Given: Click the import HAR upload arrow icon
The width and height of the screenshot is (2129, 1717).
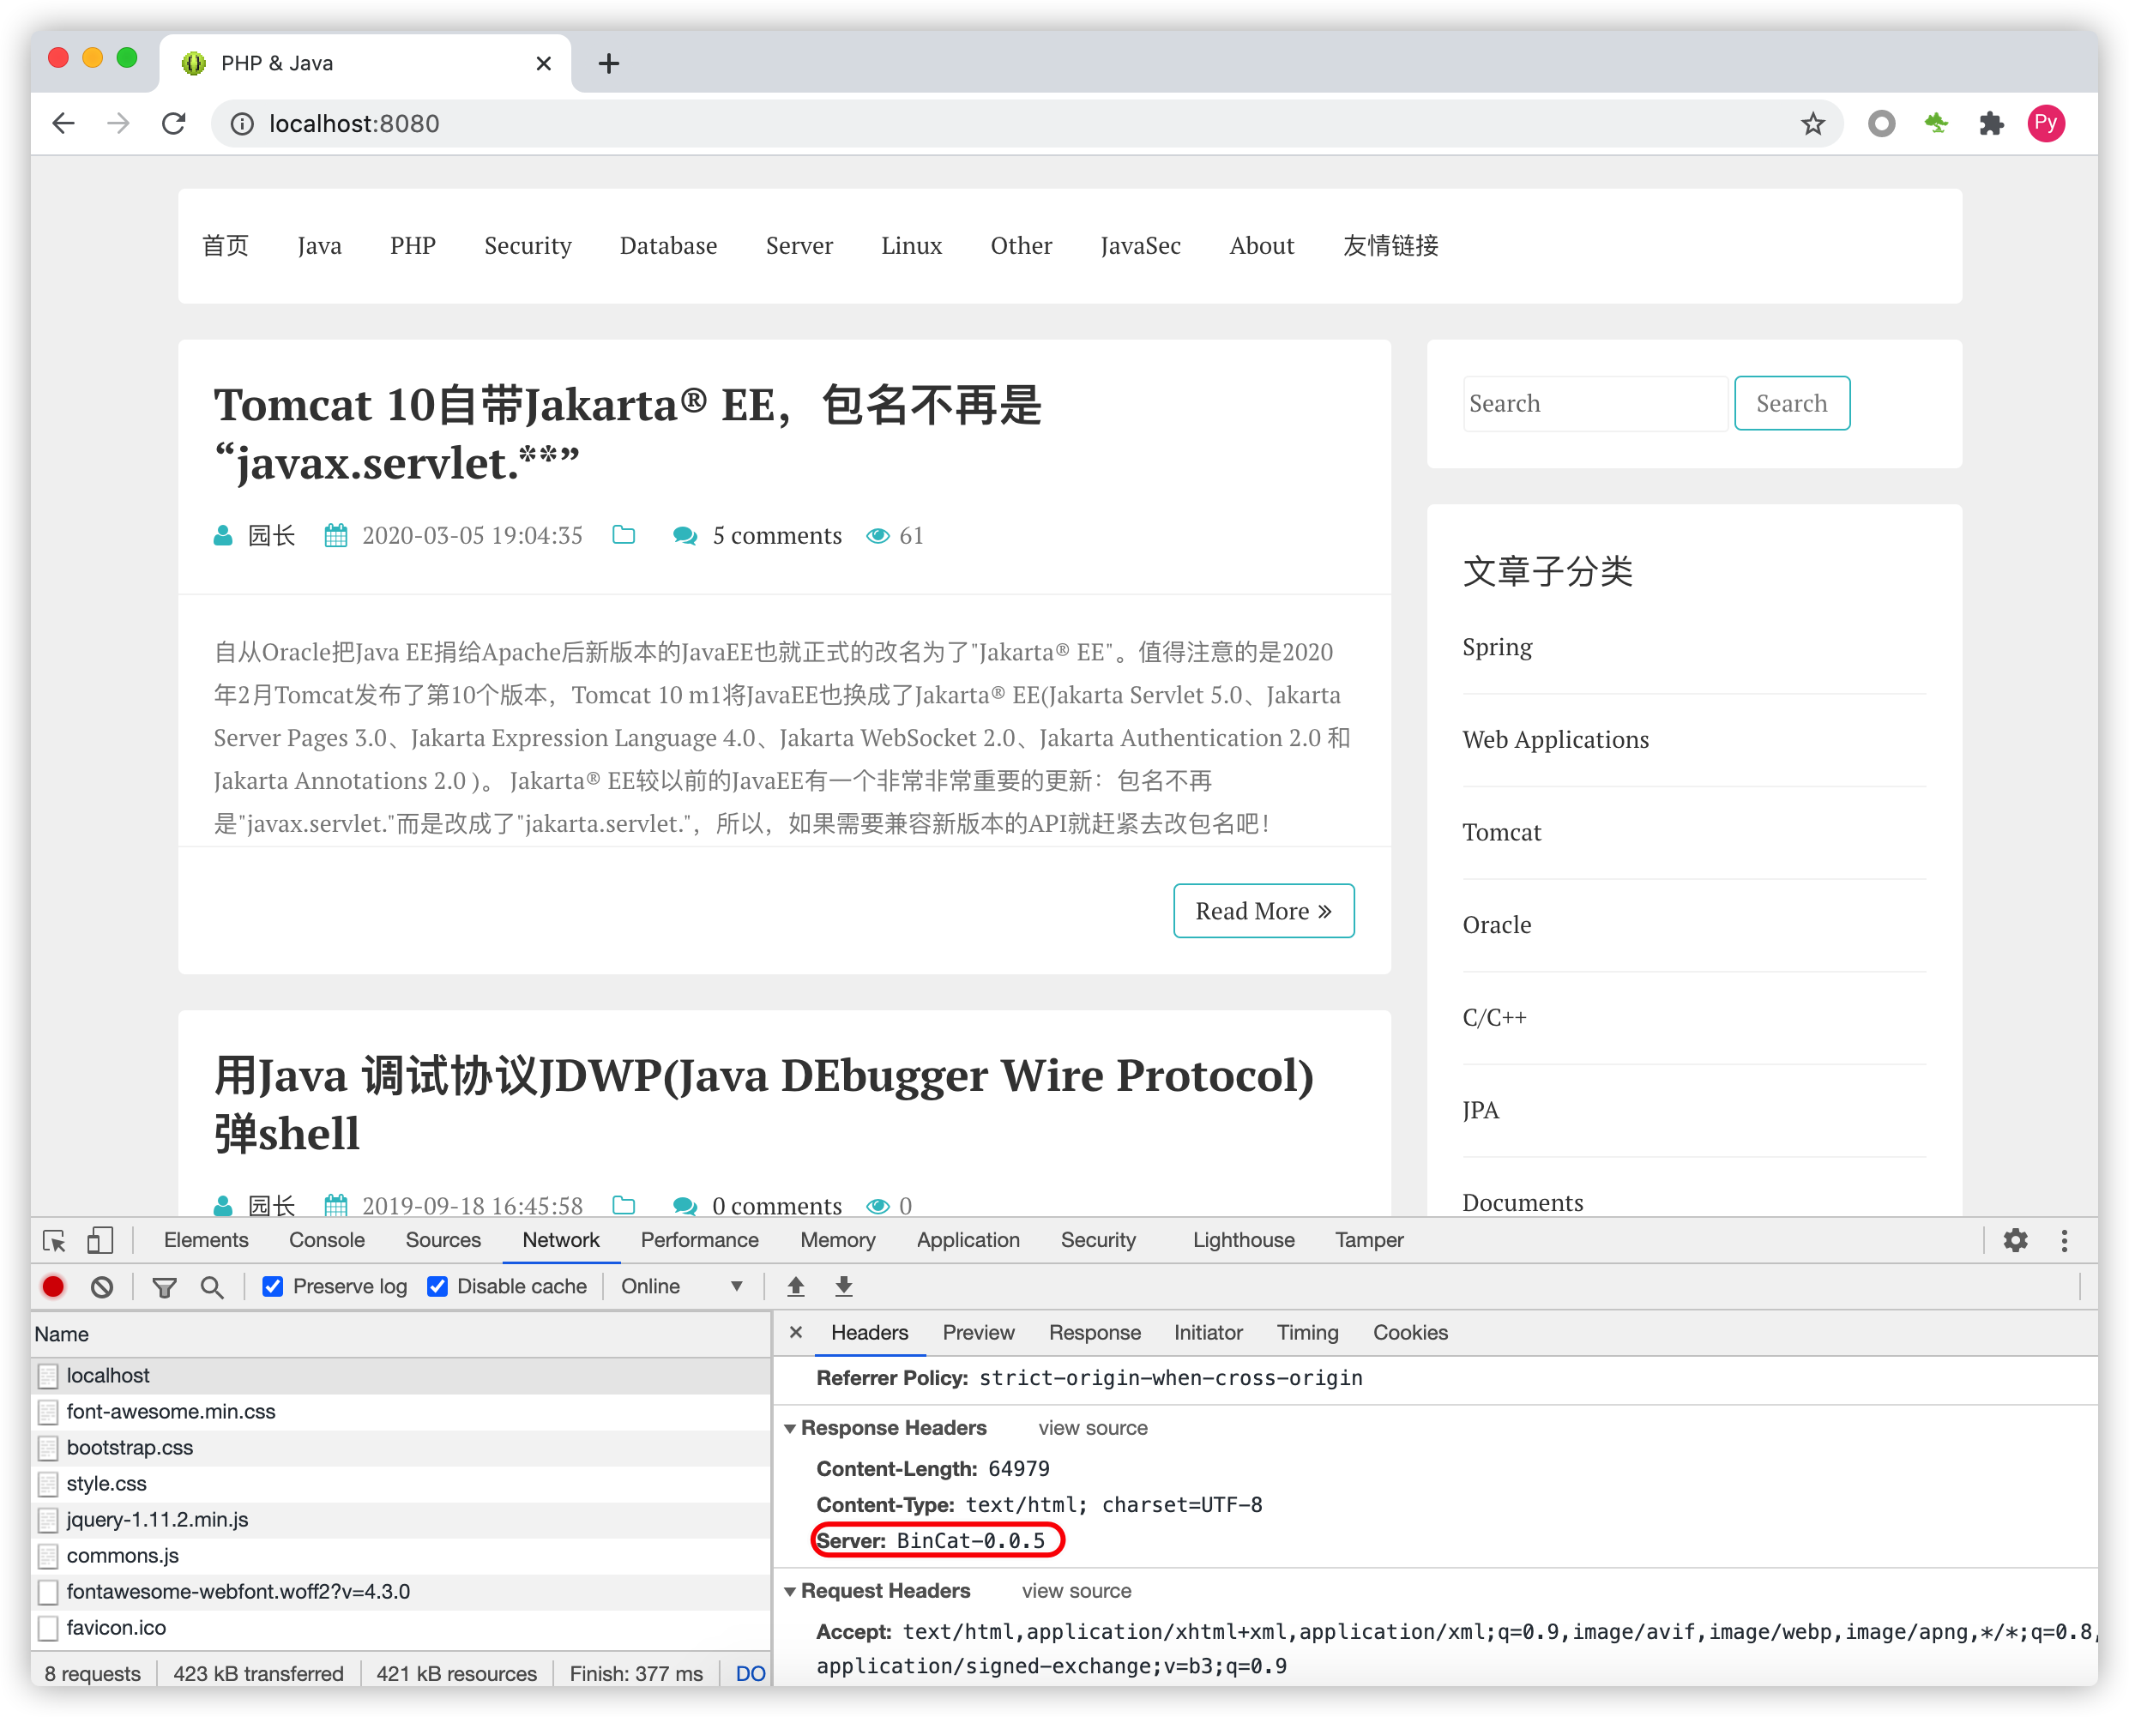Looking at the screenshot, I should pyautogui.click(x=795, y=1286).
